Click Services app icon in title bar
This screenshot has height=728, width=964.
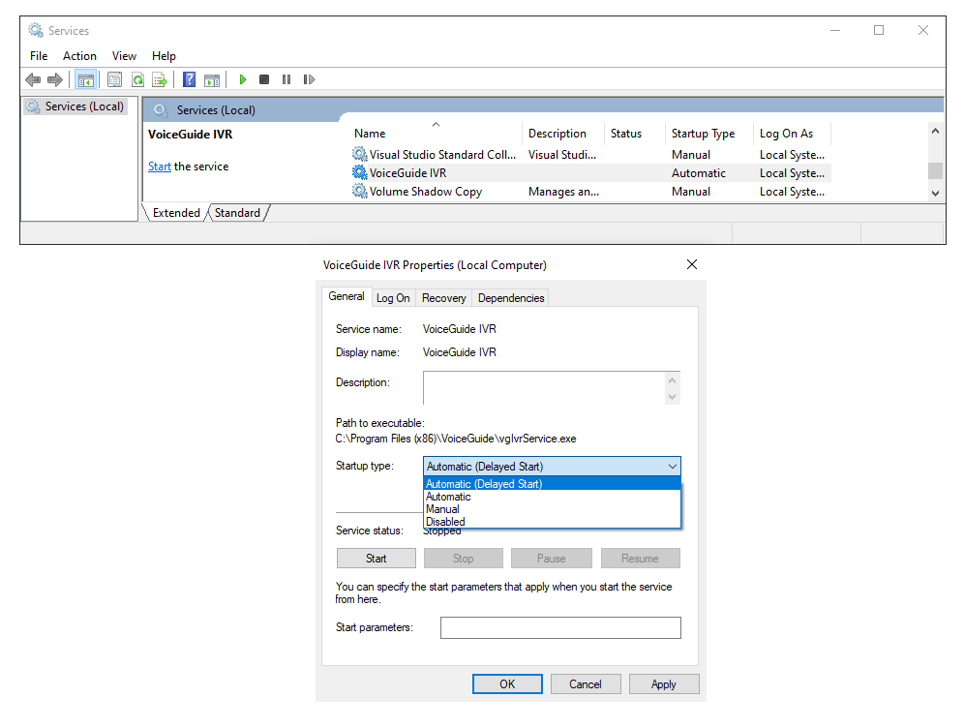click(36, 30)
